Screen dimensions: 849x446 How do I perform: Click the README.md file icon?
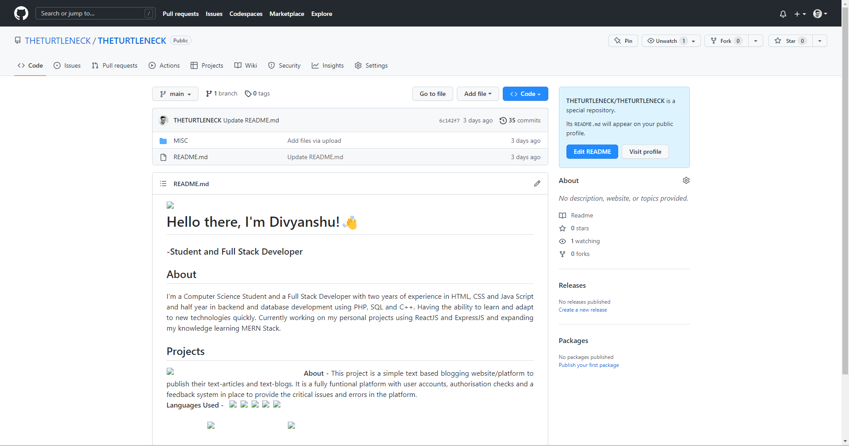pyautogui.click(x=163, y=157)
